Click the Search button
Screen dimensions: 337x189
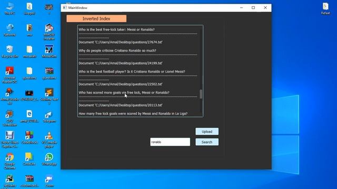[207, 142]
